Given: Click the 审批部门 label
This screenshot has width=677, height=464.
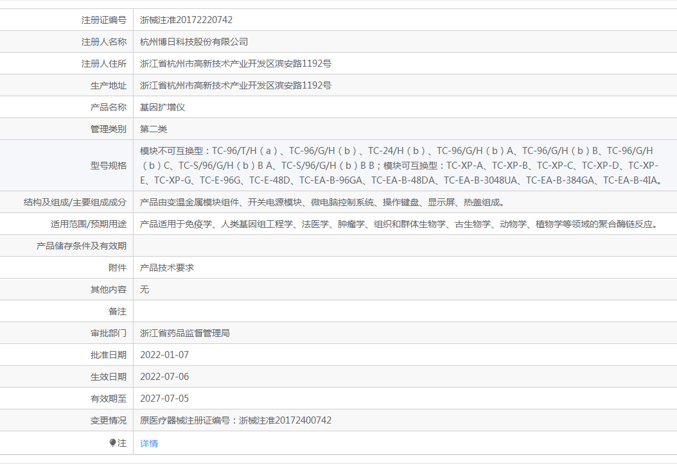Looking at the screenshot, I should 109,333.
